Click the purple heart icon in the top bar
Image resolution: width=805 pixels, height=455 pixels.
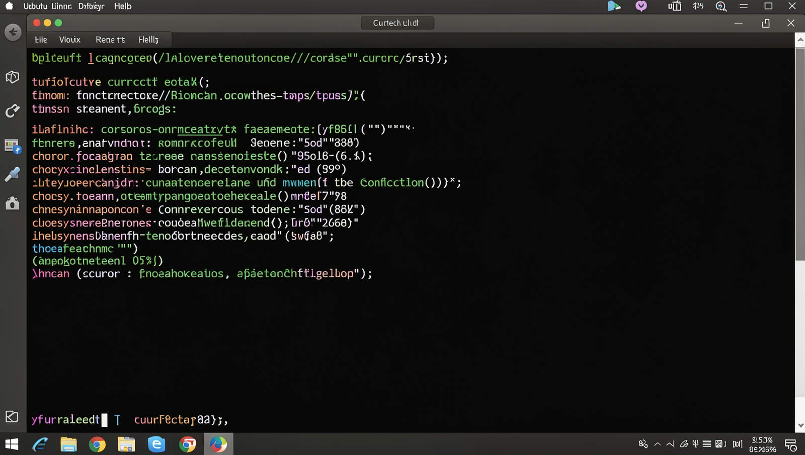coord(641,6)
